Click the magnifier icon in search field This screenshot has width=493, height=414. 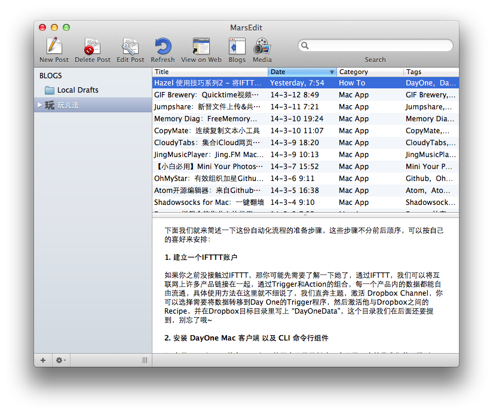tap(305, 45)
